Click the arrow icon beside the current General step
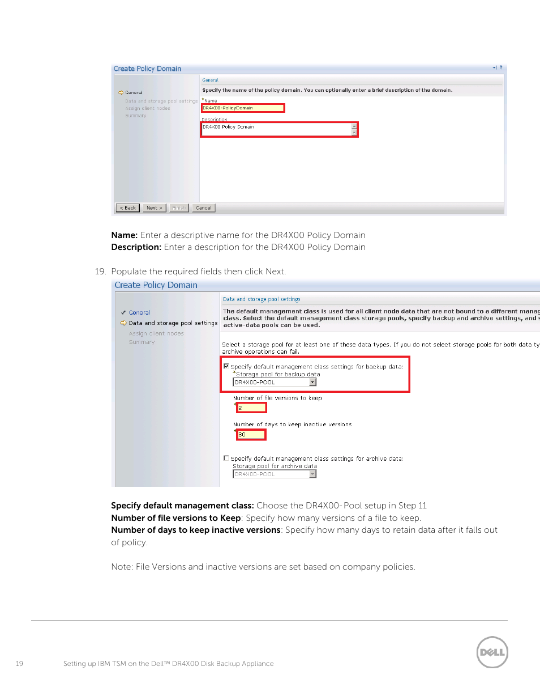 tap(121, 93)
